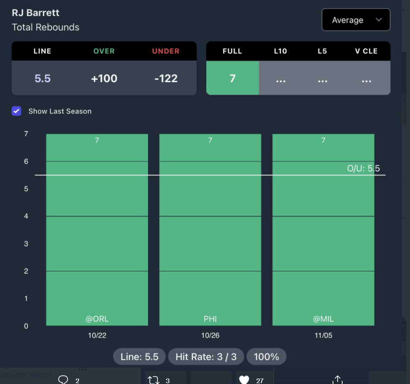Click the 11/05 date label

point(323,335)
